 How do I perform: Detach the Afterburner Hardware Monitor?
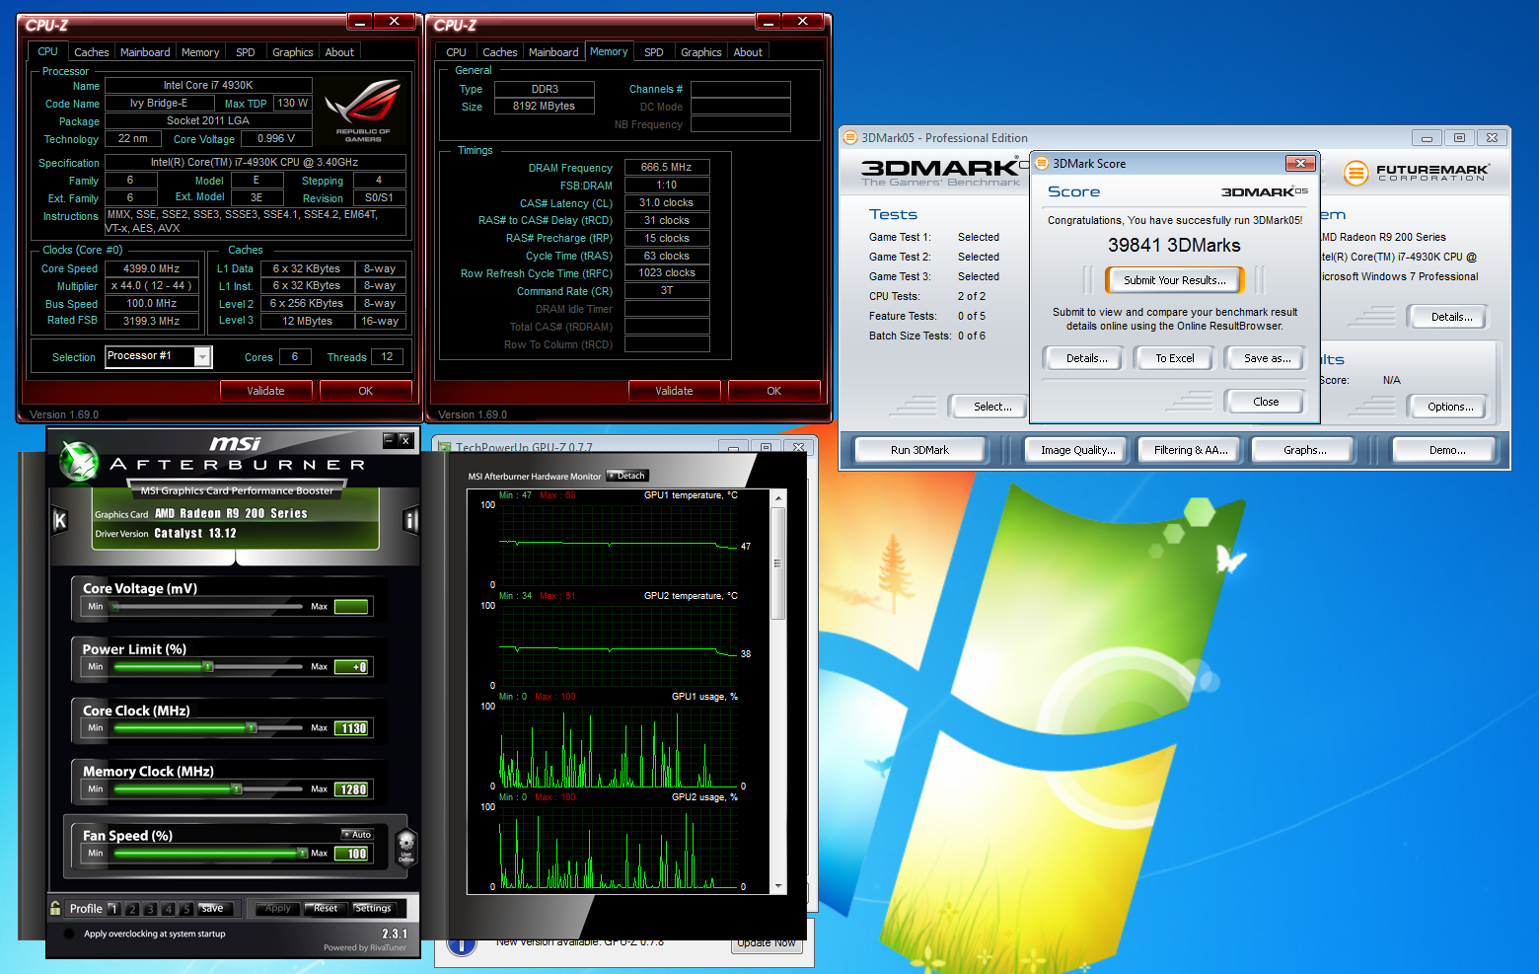point(626,476)
